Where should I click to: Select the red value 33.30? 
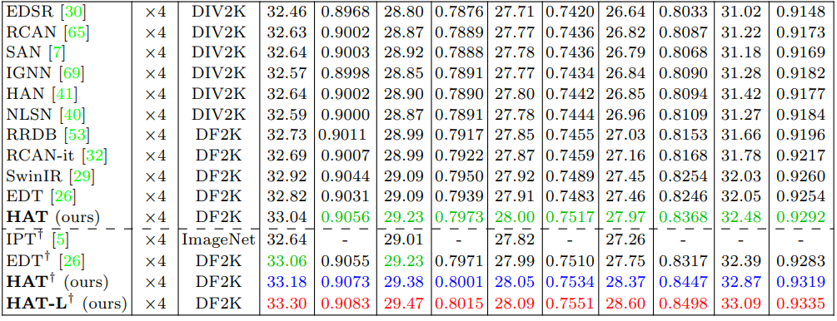pyautogui.click(x=286, y=303)
